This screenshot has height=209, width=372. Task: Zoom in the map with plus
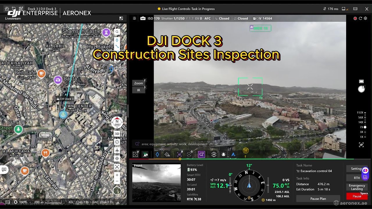coord(117,175)
